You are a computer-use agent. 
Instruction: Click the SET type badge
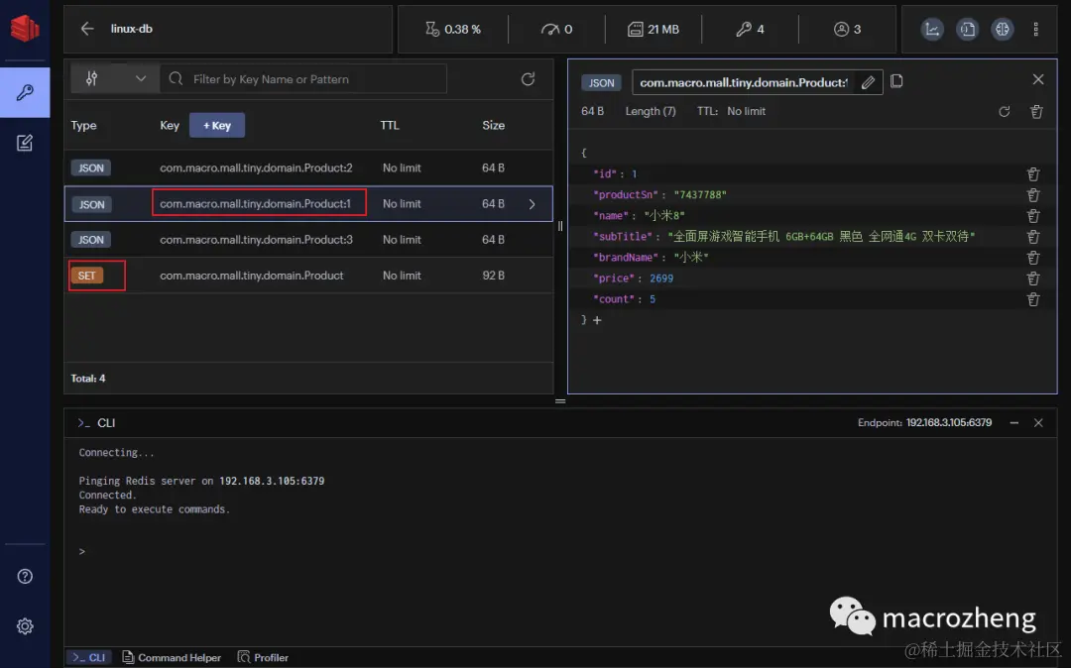[86, 276]
